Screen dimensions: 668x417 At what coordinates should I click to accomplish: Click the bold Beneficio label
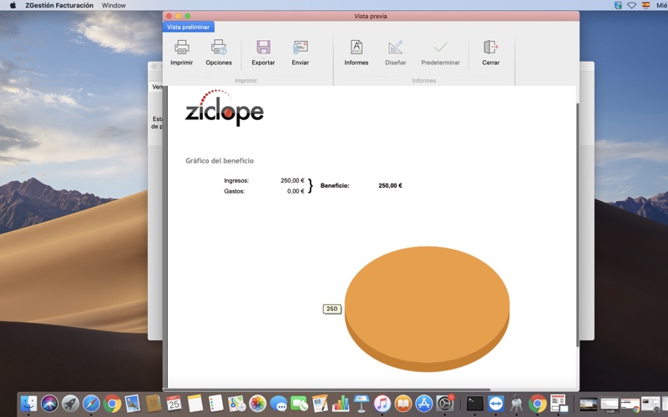coord(335,185)
